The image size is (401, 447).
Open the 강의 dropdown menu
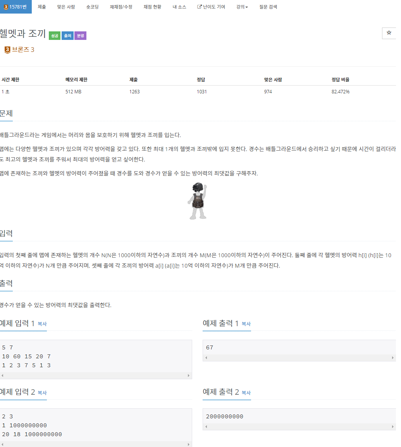242,7
